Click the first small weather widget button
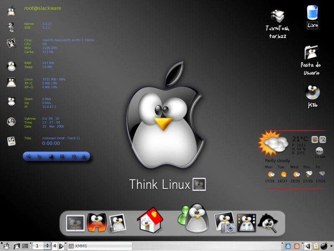 [315, 140]
